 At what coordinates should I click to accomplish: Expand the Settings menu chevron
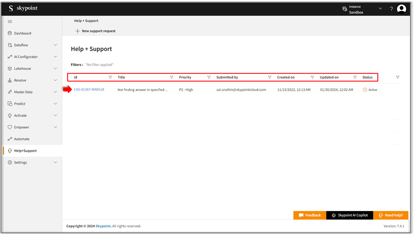tap(55, 163)
